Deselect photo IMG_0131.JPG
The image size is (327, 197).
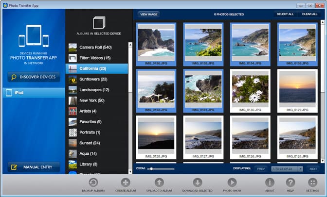(x=203, y=91)
